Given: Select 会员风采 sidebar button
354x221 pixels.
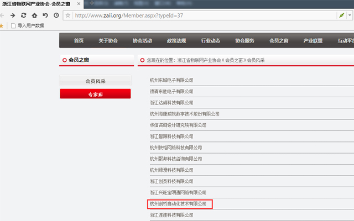Looking at the screenshot, I should click(95, 81).
